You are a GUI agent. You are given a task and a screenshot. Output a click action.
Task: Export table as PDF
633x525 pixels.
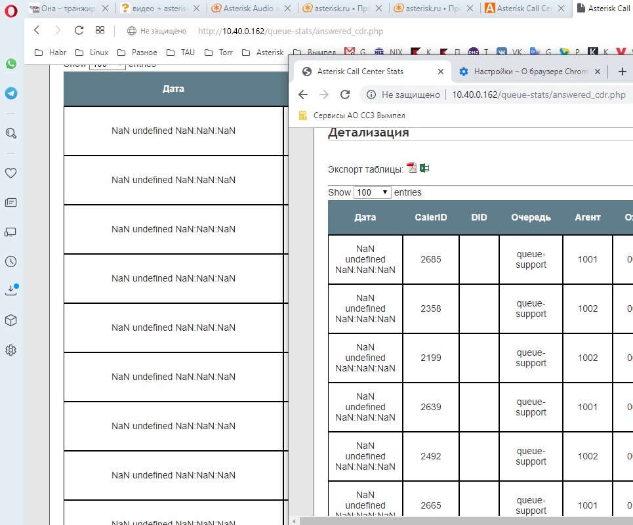click(x=412, y=168)
